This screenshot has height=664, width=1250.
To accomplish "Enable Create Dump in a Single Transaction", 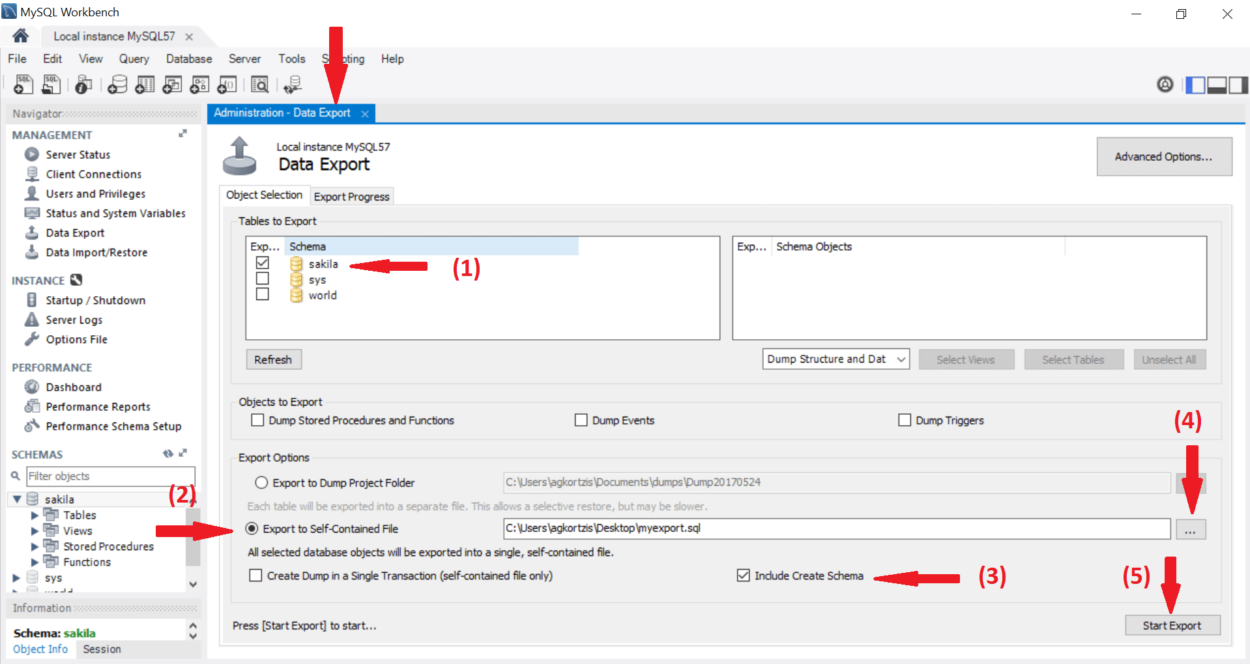I will click(x=256, y=575).
